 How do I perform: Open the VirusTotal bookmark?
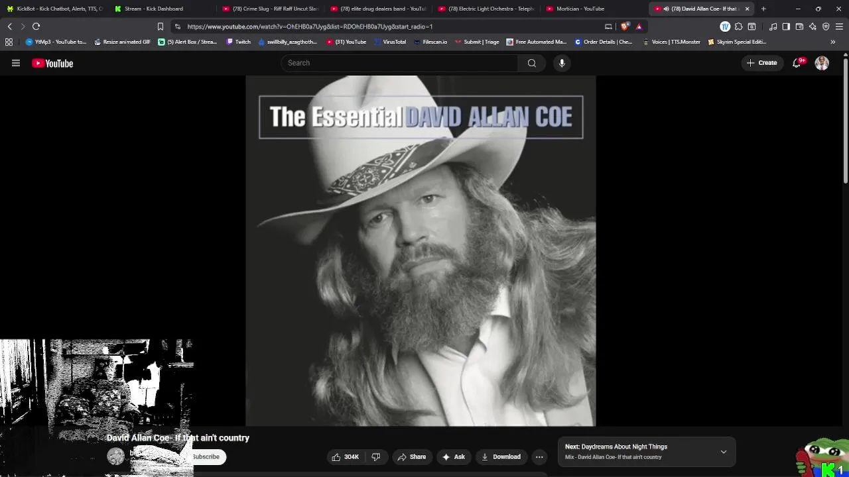point(390,42)
